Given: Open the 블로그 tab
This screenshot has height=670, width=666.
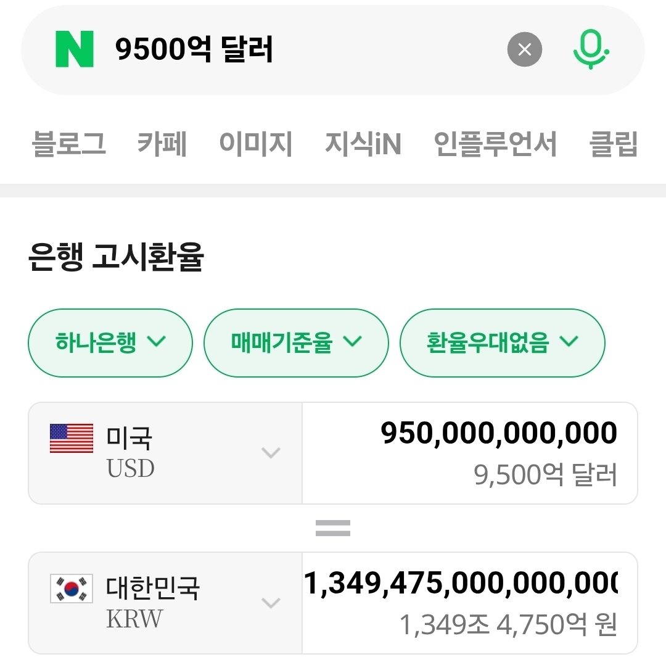Looking at the screenshot, I should [68, 144].
